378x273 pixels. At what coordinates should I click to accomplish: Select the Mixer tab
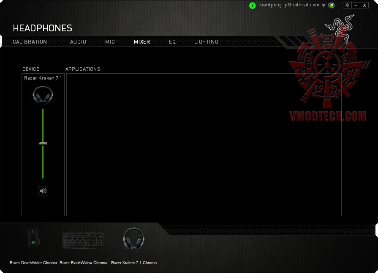click(142, 42)
